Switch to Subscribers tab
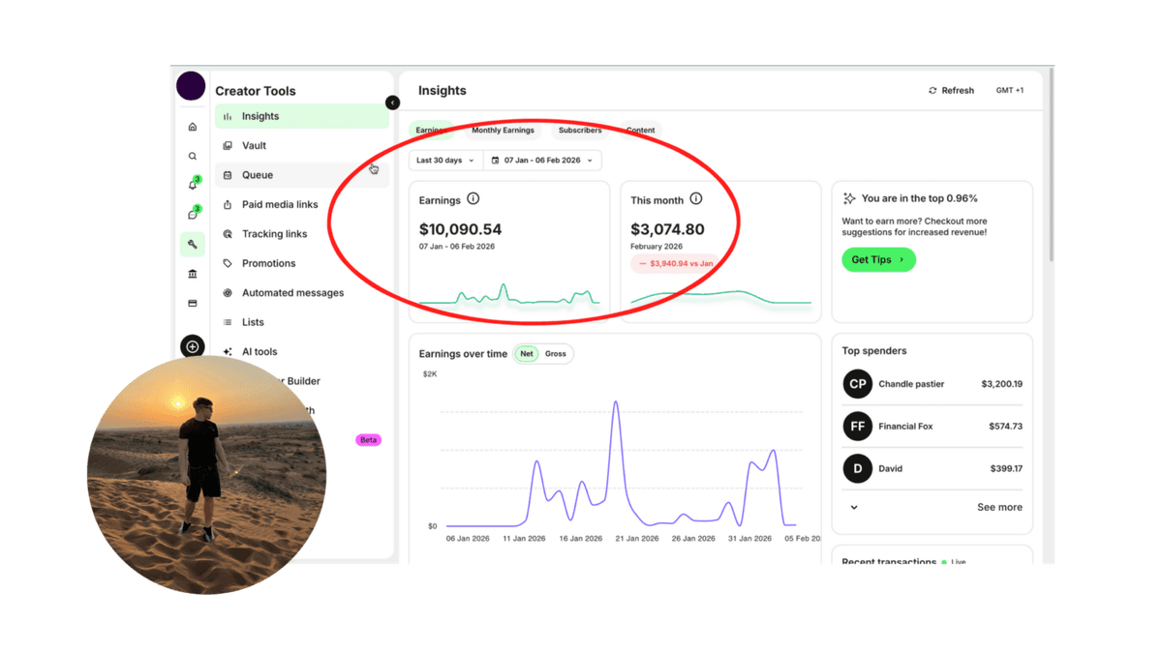Image resolution: width=1162 pixels, height=653 pixels. 580,131
